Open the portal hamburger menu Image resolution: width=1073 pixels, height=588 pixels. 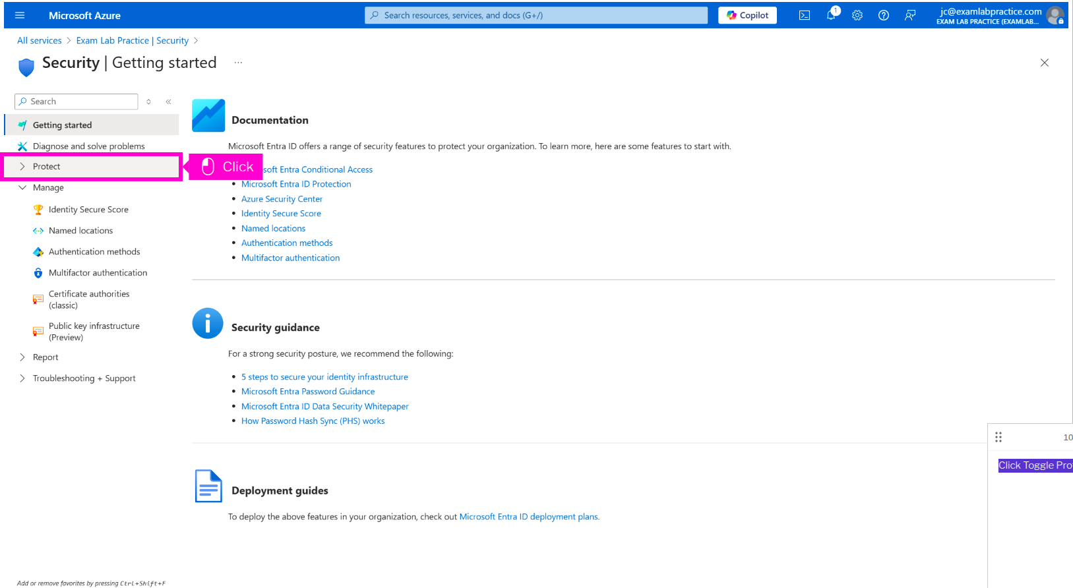click(x=20, y=15)
